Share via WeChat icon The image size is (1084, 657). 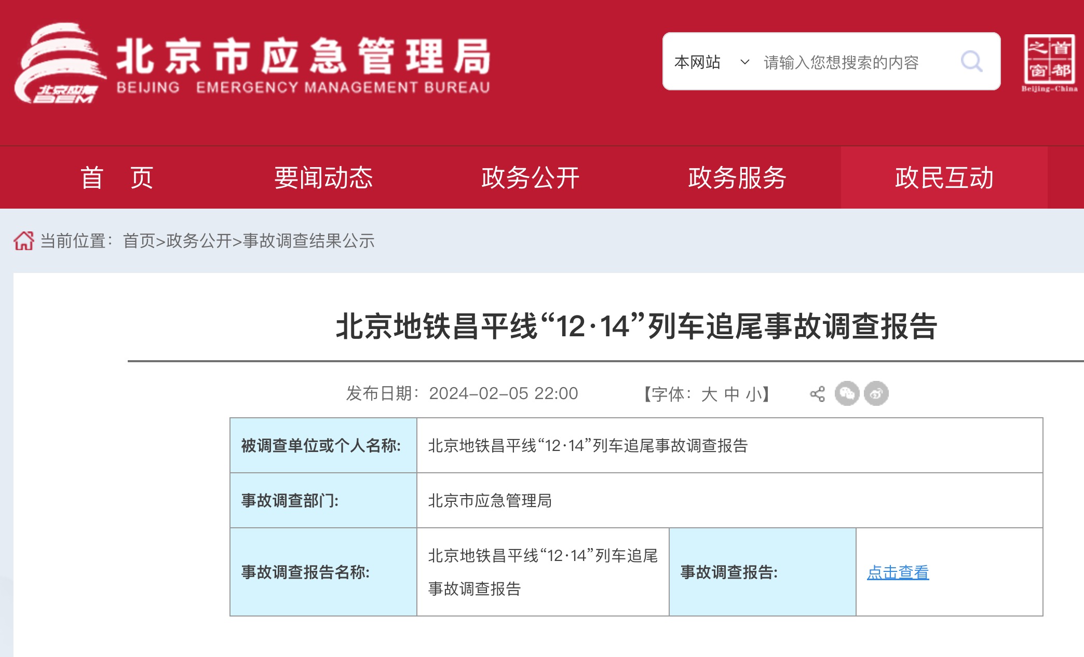[847, 393]
